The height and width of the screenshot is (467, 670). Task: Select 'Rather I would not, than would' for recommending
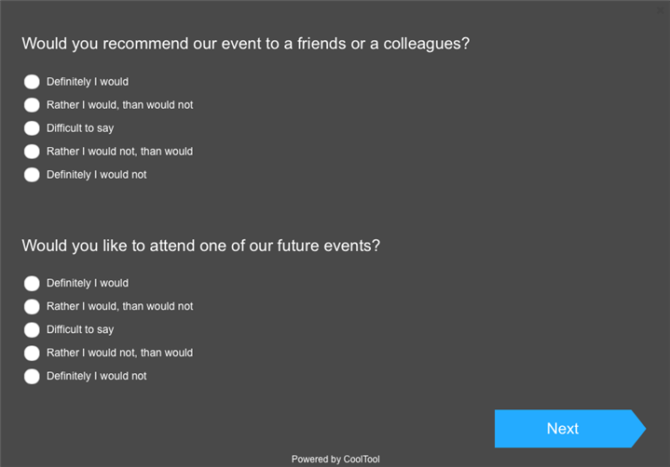32,152
